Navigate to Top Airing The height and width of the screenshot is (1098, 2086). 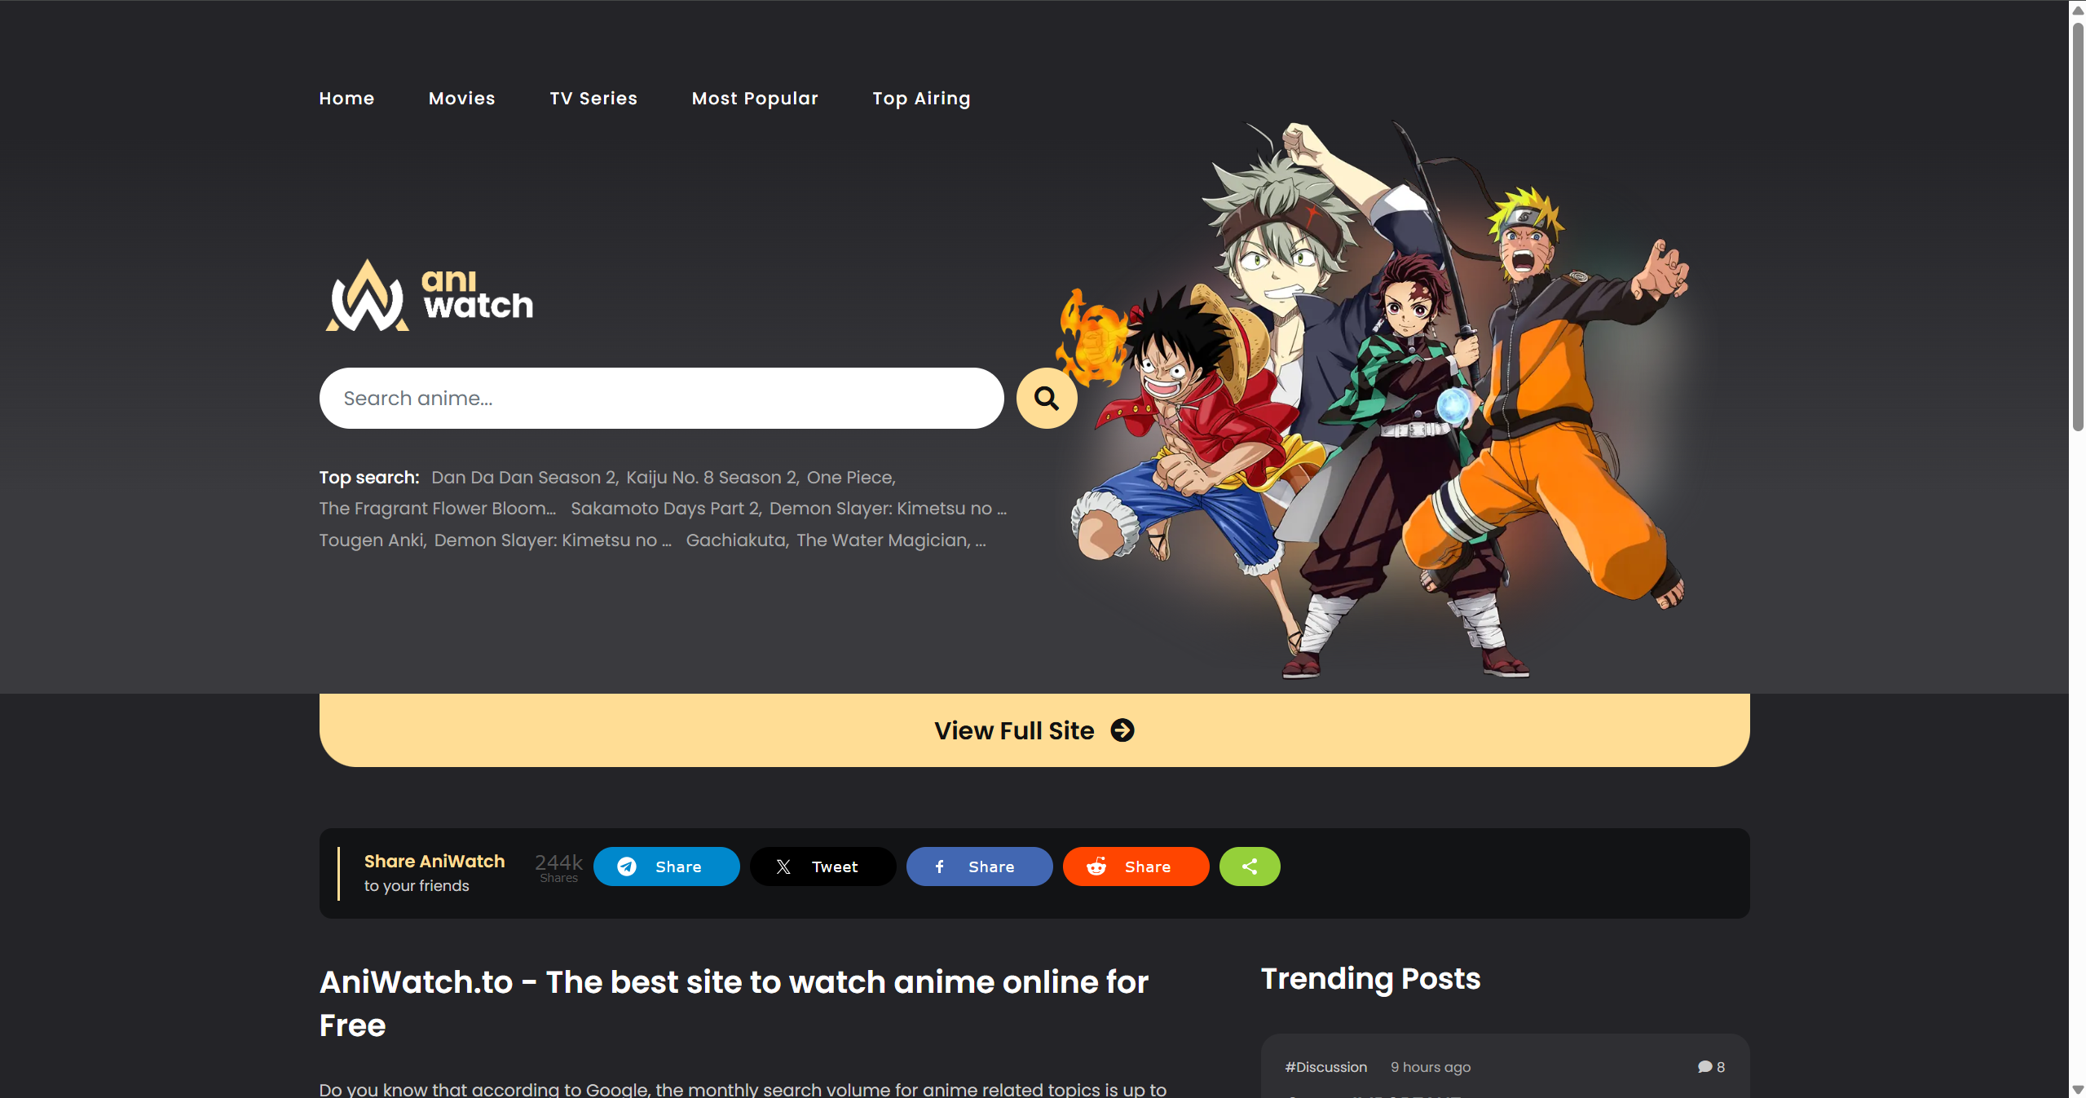pyautogui.click(x=921, y=99)
